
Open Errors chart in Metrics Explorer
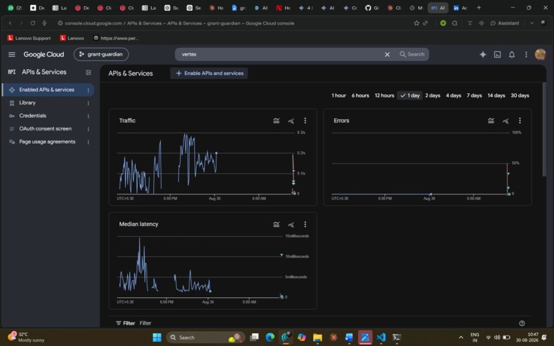click(x=505, y=121)
